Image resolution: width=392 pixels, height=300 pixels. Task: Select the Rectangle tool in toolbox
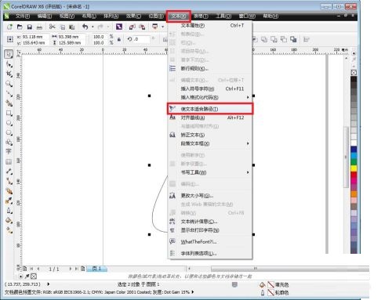click(x=9, y=113)
